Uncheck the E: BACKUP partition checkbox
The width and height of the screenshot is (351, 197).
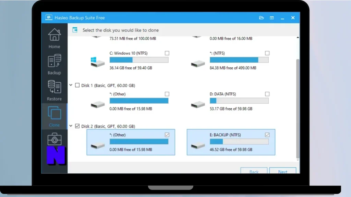pyautogui.click(x=267, y=135)
